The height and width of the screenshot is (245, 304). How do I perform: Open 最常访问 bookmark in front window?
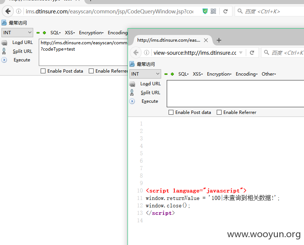(x=142, y=64)
